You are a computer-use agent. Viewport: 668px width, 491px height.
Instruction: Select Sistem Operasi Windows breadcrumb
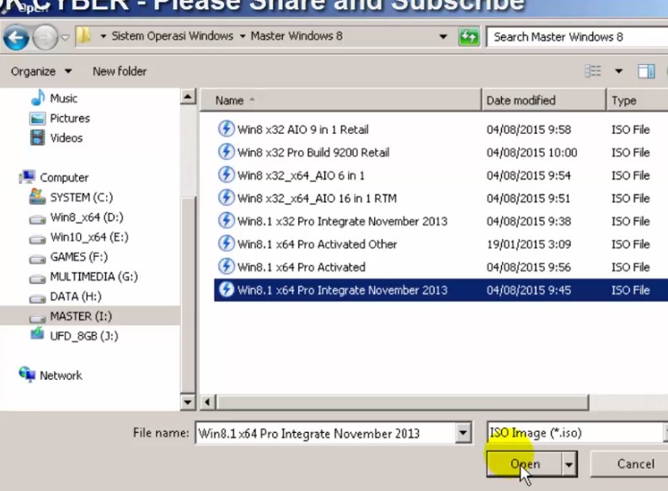[x=173, y=36]
